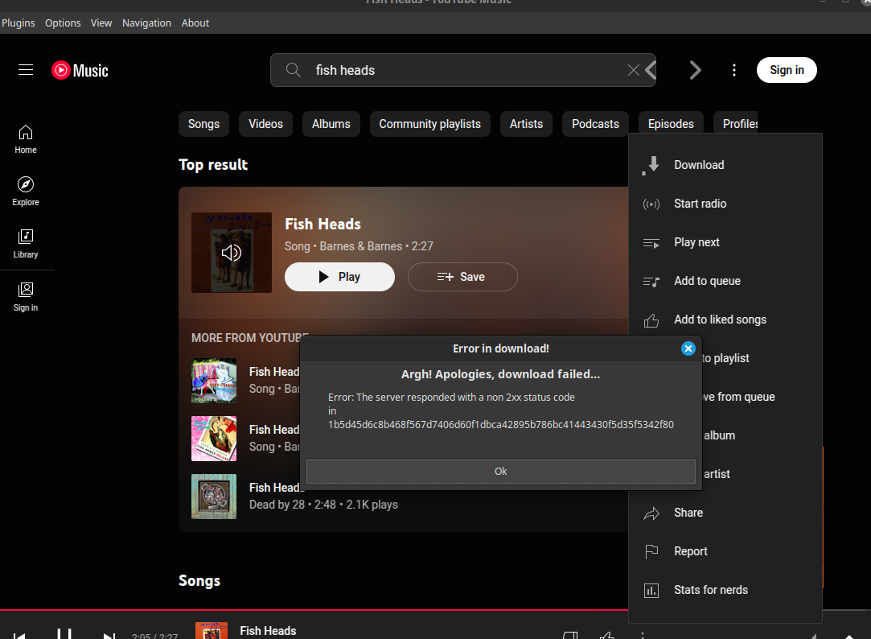Image resolution: width=871 pixels, height=639 pixels.
Task: Click the Top result heading
Action: [213, 165]
